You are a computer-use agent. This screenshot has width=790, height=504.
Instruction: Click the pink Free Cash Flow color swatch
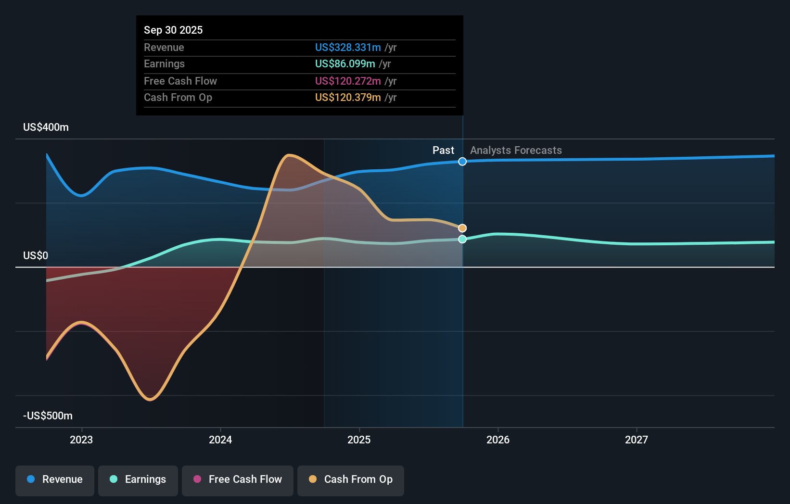(197, 479)
